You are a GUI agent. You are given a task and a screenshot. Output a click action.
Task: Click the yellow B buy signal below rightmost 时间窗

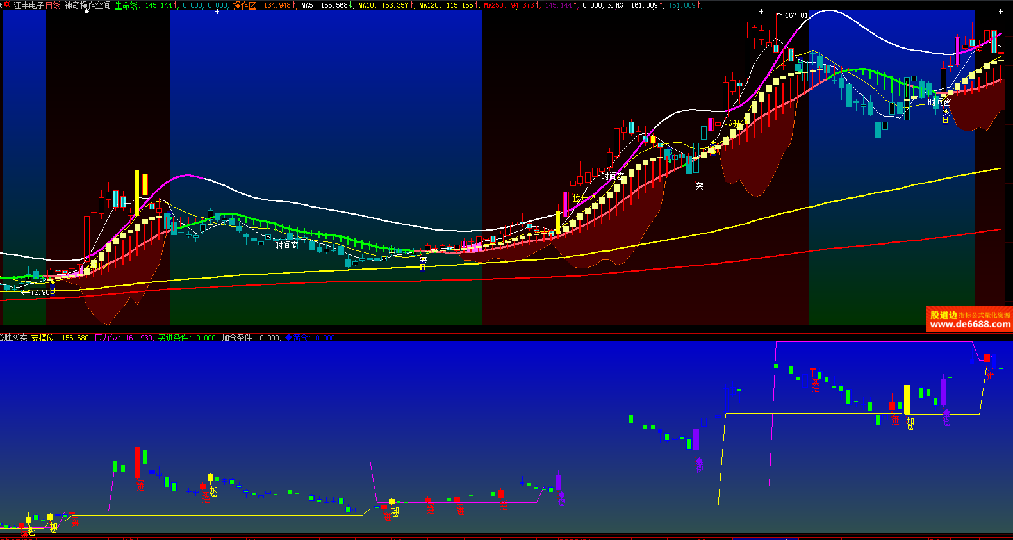click(945, 120)
